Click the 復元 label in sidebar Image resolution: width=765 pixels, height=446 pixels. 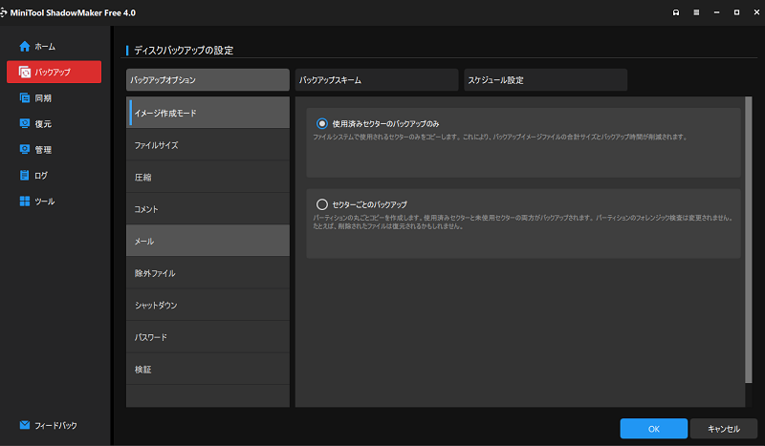point(43,124)
